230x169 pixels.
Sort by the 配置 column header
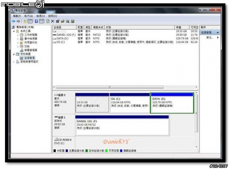(80, 27)
